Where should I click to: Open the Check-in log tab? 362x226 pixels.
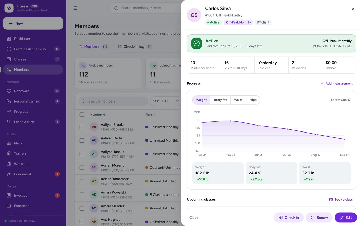pyautogui.click(x=134, y=47)
